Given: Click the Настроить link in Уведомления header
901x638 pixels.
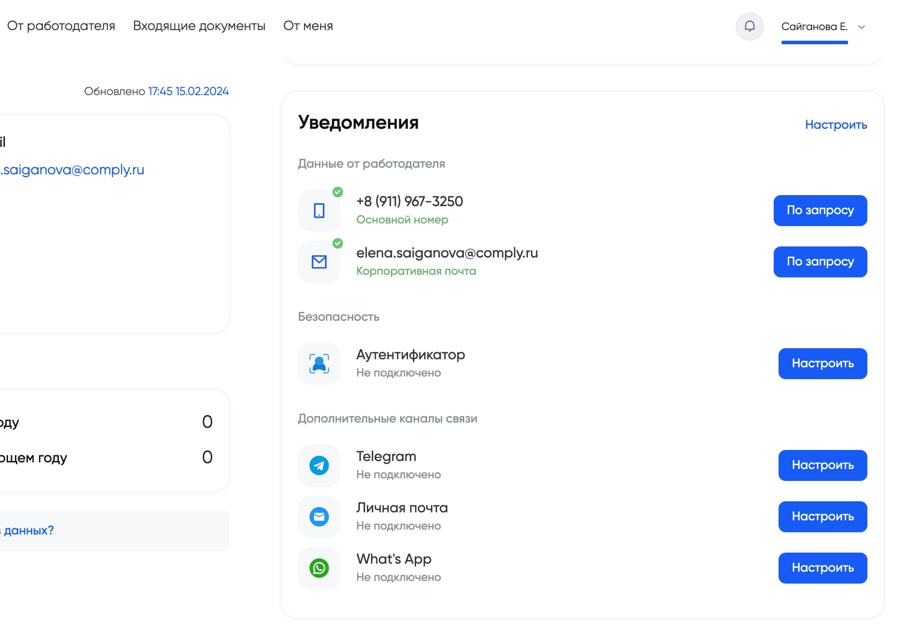Looking at the screenshot, I should 836,125.
